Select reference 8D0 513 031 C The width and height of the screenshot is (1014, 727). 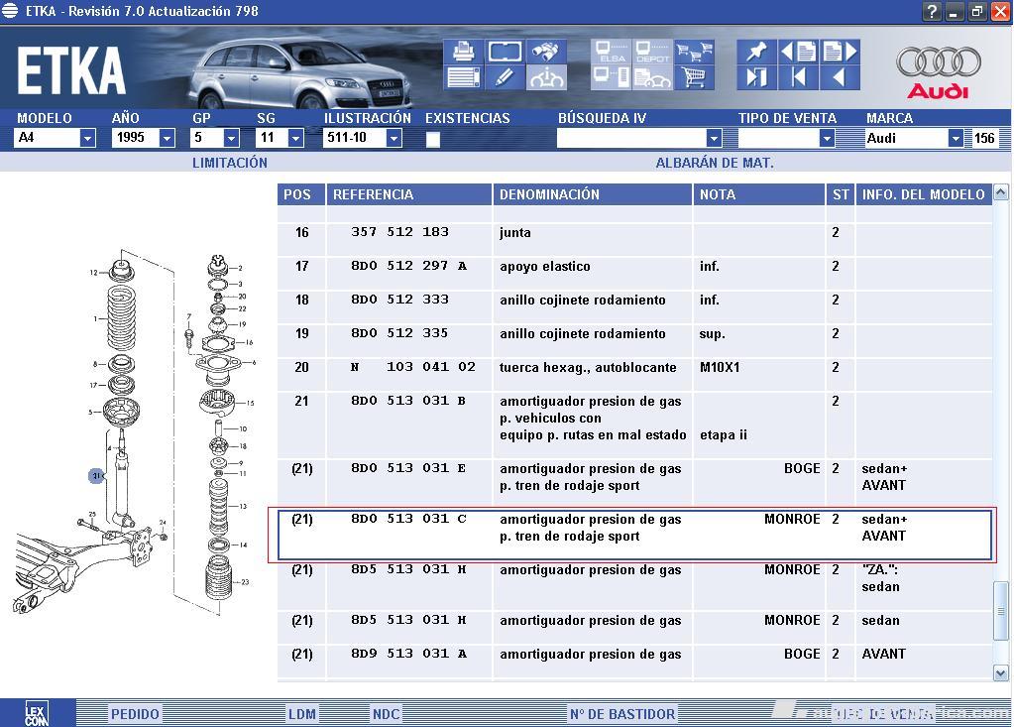click(x=408, y=519)
